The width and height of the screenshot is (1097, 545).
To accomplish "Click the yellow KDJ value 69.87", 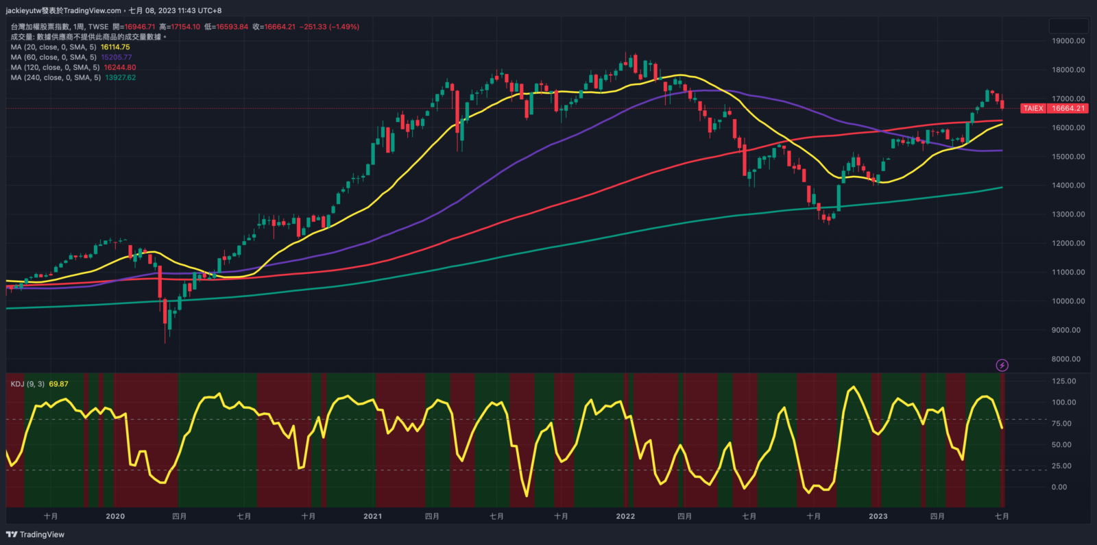I will pos(58,384).
